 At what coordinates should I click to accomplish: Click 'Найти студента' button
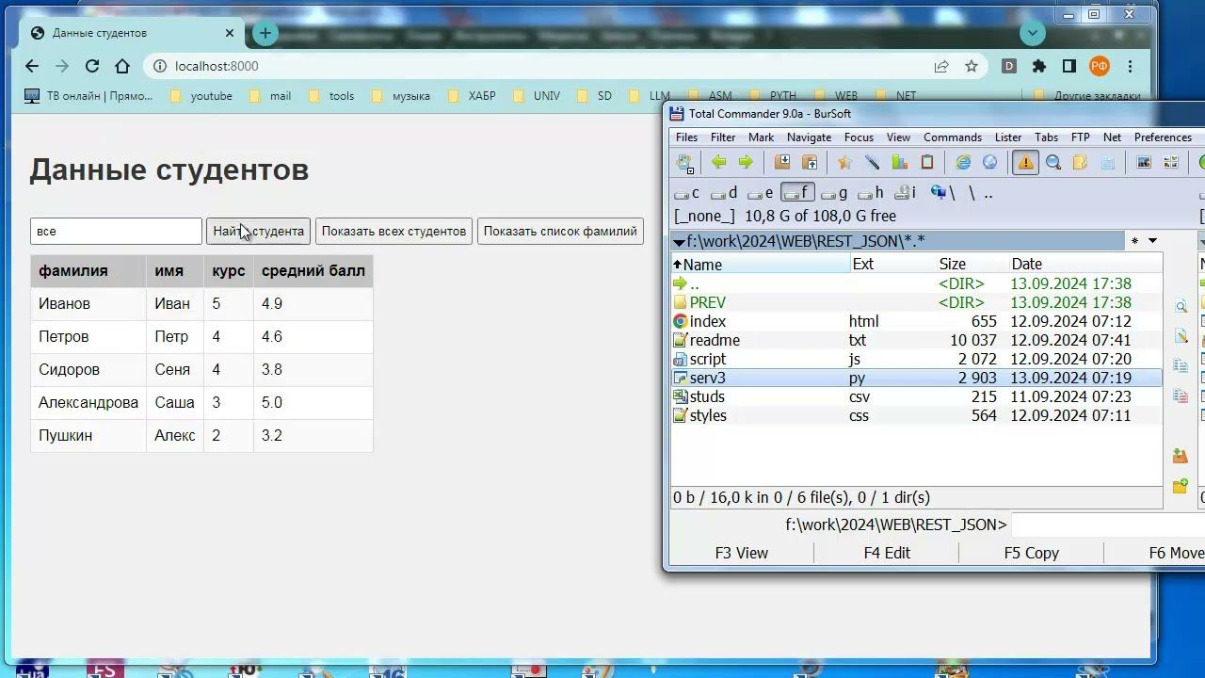tap(258, 231)
